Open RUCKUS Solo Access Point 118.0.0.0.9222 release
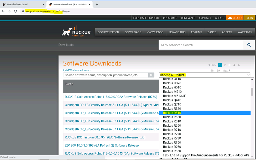 pyautogui.click(x=111, y=97)
